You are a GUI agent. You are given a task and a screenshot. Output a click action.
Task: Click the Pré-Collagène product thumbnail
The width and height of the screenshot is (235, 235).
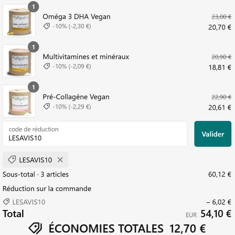click(x=19, y=101)
